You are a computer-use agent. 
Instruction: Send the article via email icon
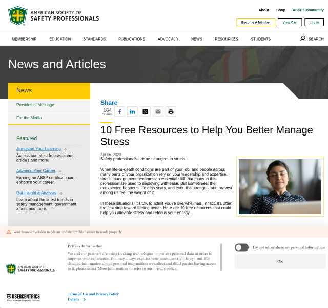(158, 111)
